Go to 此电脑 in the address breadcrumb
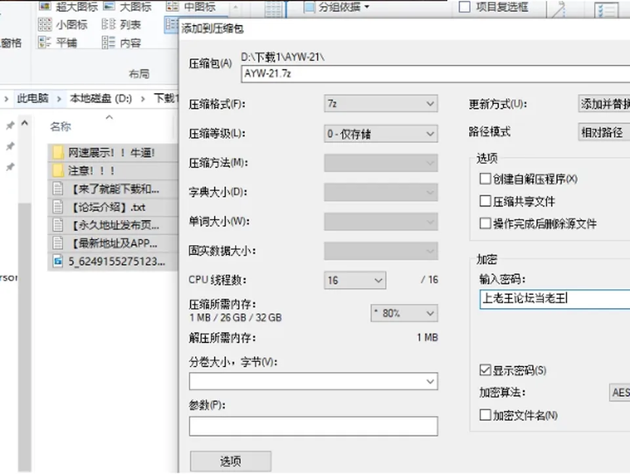The height and width of the screenshot is (474, 630). click(33, 98)
